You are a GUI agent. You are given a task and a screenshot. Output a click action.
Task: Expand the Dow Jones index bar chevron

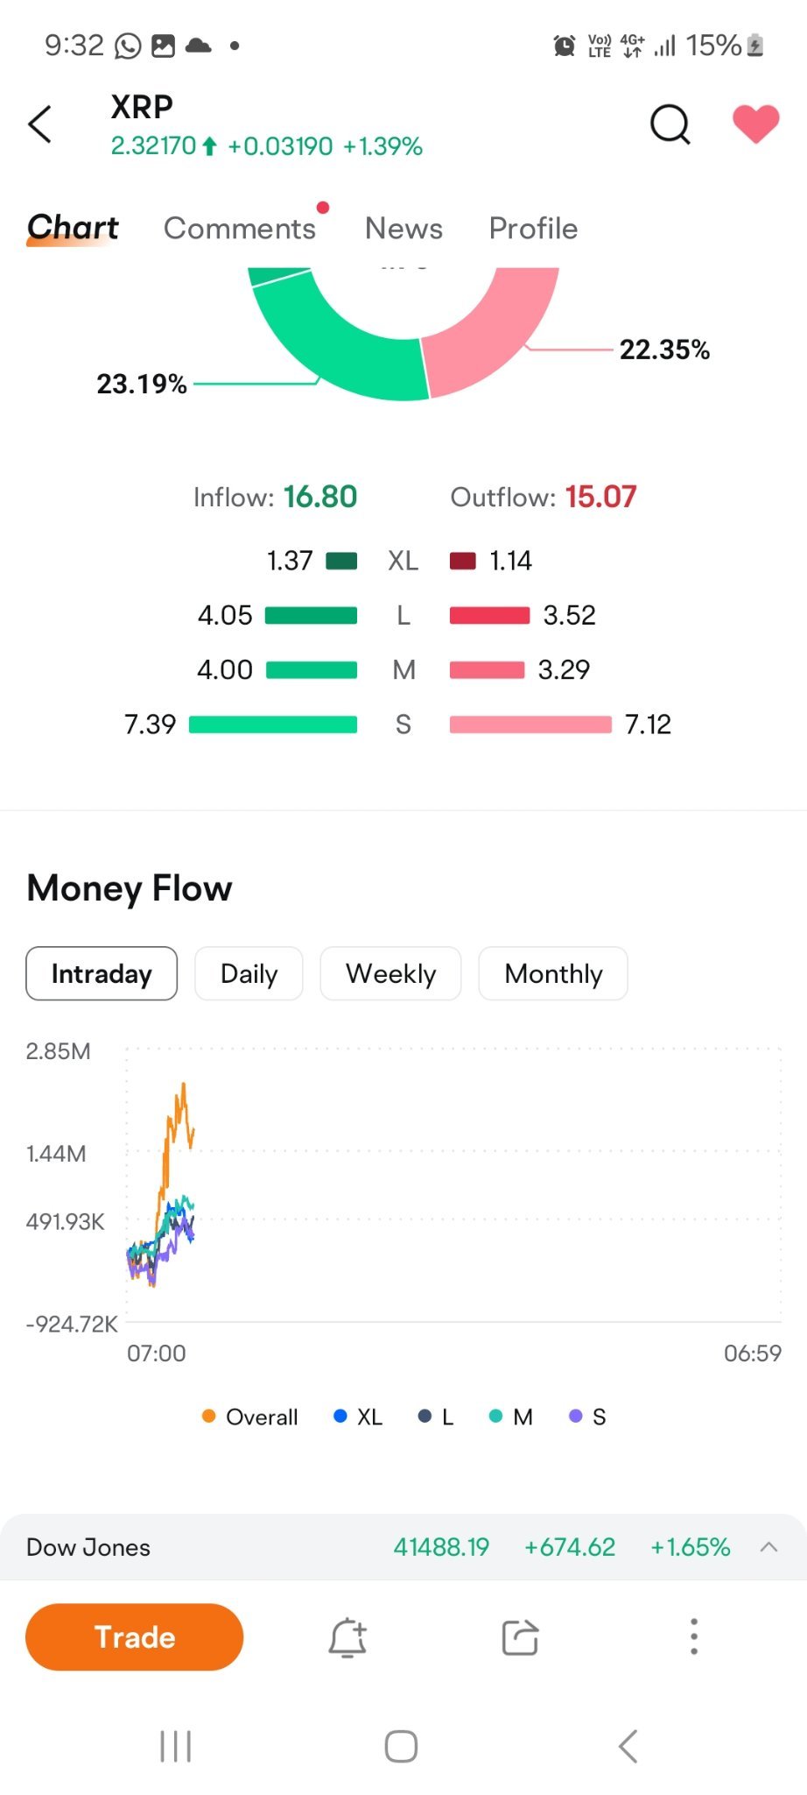768,1547
